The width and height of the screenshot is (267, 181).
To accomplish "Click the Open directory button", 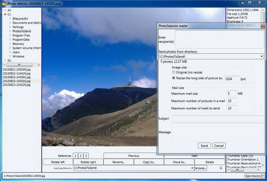I will (x=253, y=176).
